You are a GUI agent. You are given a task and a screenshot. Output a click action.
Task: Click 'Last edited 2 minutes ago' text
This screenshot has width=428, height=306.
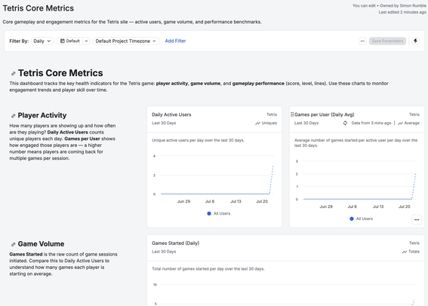(x=402, y=12)
